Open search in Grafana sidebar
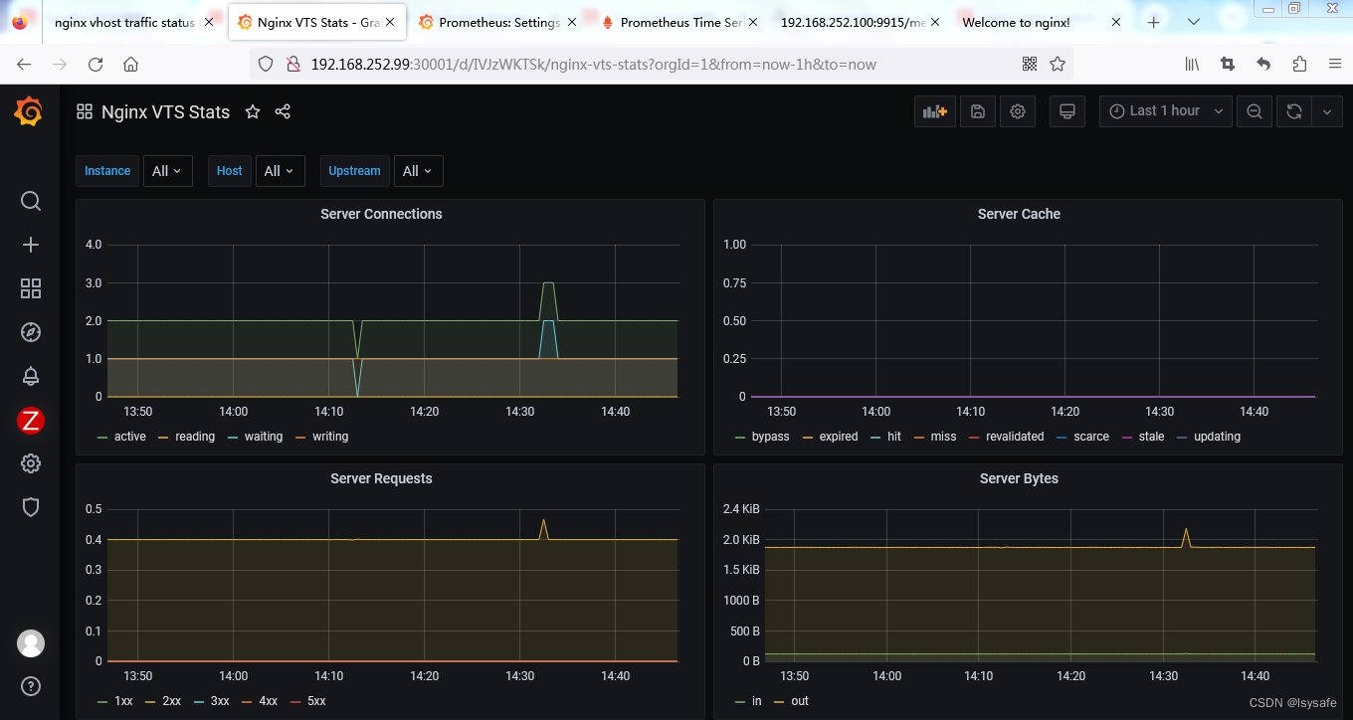This screenshot has height=720, width=1353. pyautogui.click(x=31, y=201)
